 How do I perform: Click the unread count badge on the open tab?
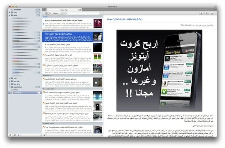coord(79,10)
